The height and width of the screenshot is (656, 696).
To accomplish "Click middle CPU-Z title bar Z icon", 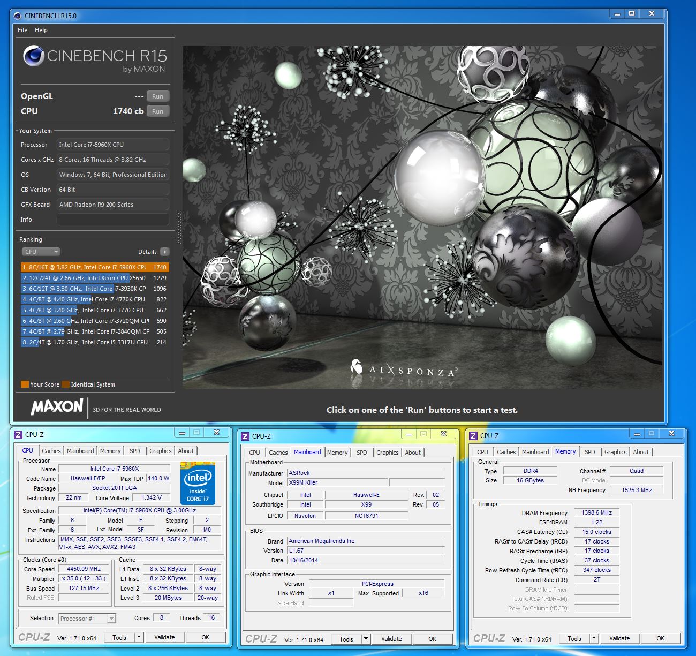I will (245, 436).
